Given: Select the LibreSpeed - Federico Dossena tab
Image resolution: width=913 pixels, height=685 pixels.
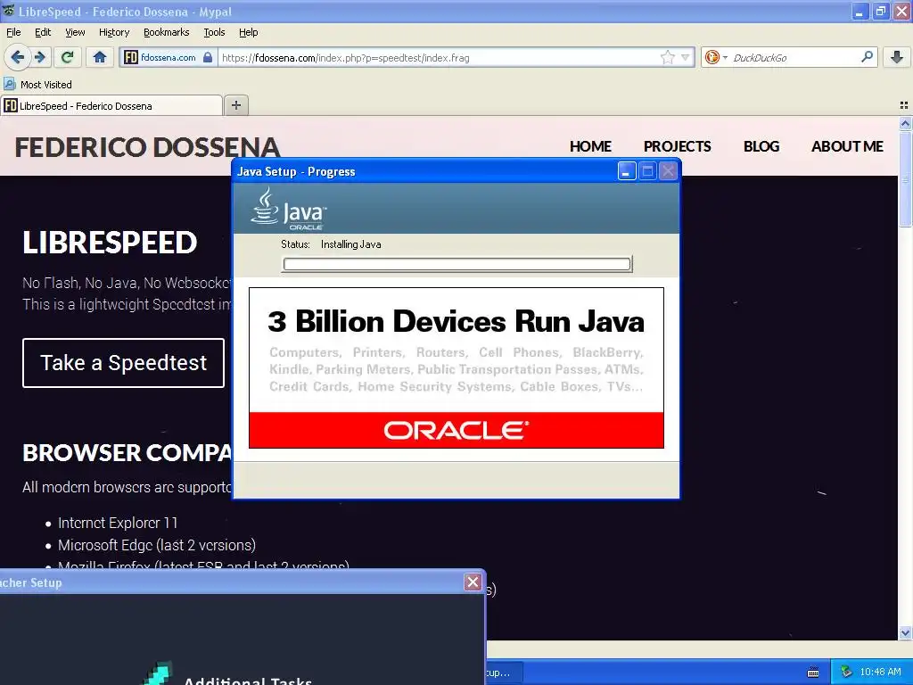Looking at the screenshot, I should click(x=111, y=105).
